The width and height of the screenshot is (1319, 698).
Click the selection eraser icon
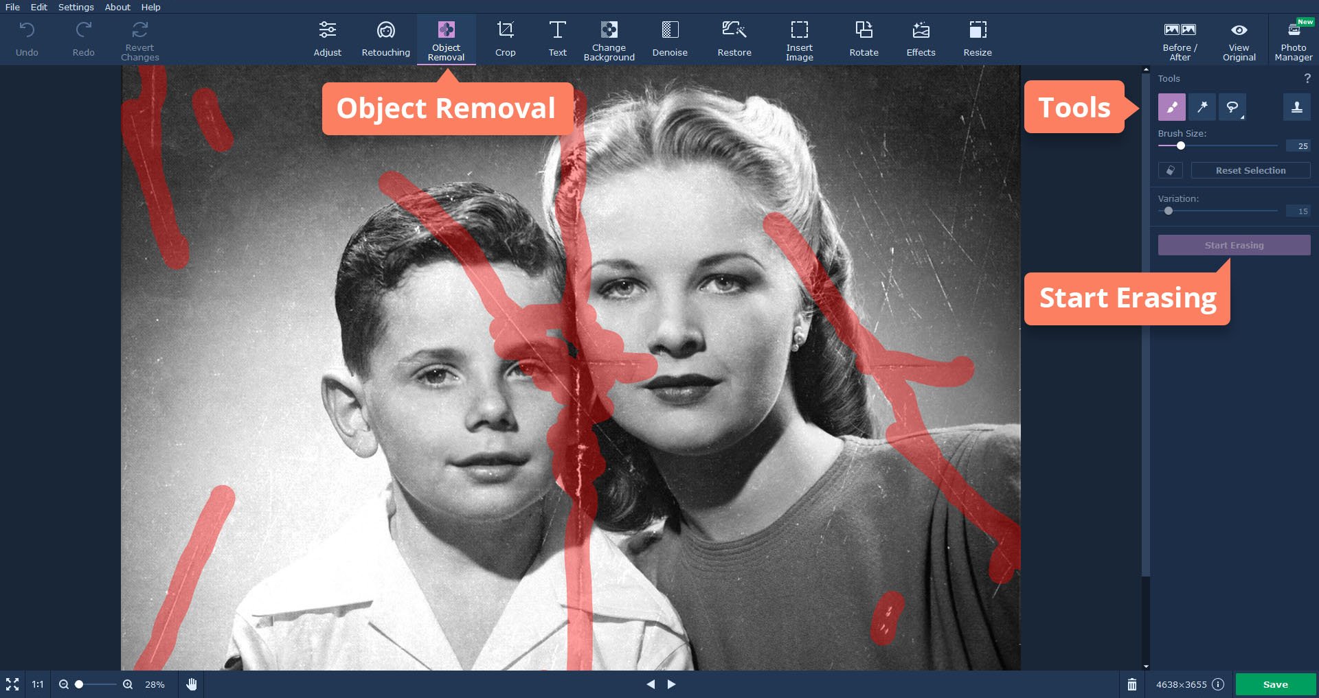click(1171, 170)
